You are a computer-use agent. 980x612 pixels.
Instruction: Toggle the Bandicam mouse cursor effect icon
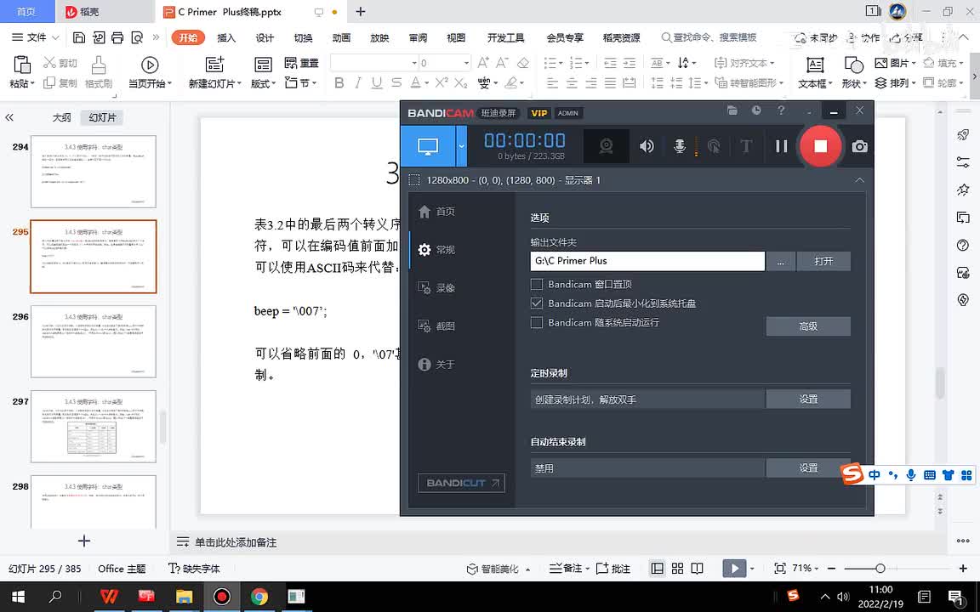coord(713,146)
